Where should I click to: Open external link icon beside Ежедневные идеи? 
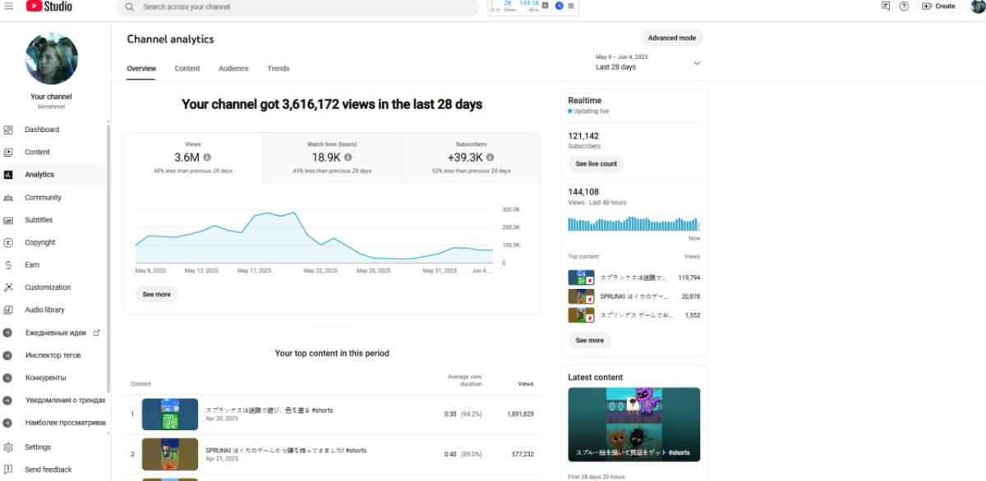coord(96,332)
